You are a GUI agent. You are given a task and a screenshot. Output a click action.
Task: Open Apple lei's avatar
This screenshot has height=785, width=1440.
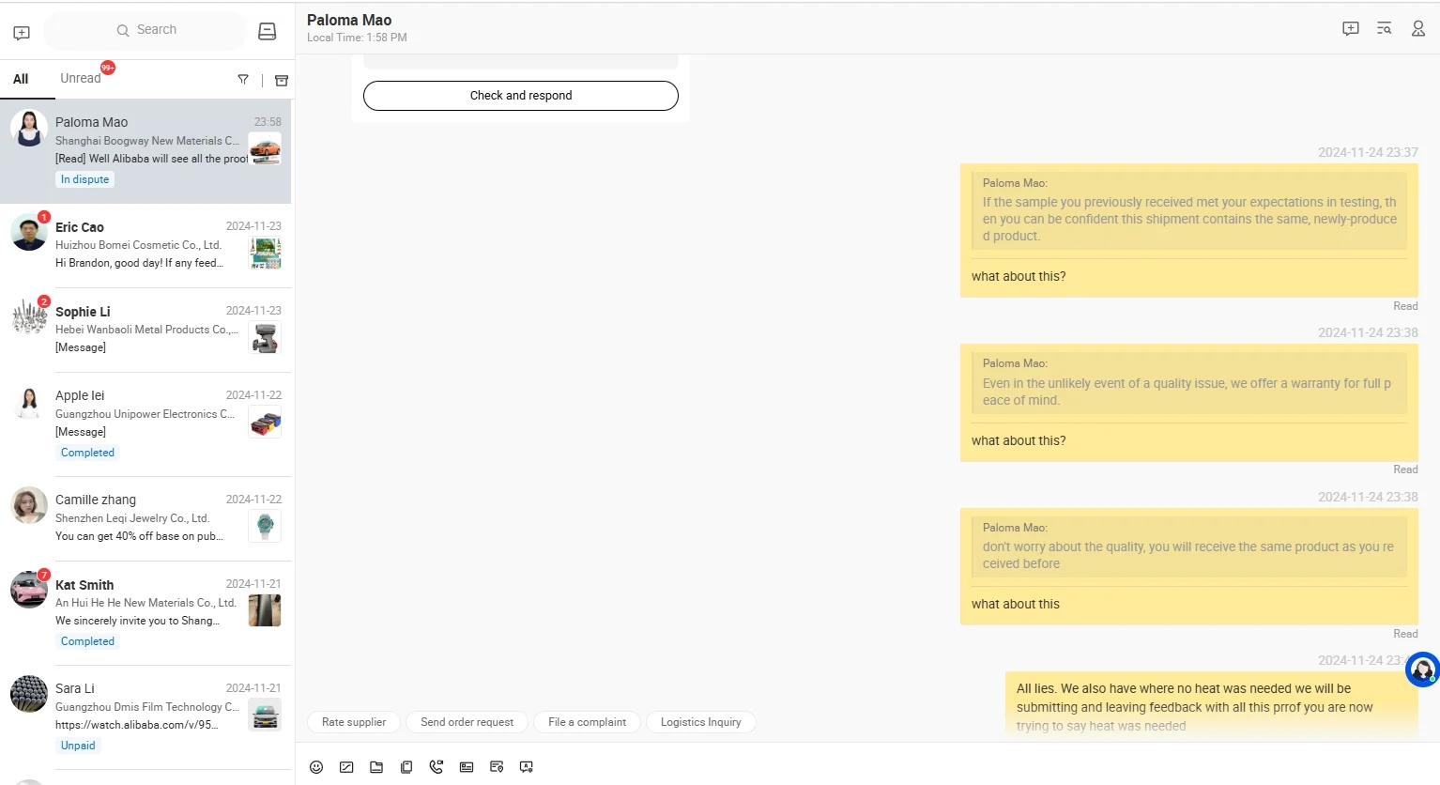tap(29, 402)
